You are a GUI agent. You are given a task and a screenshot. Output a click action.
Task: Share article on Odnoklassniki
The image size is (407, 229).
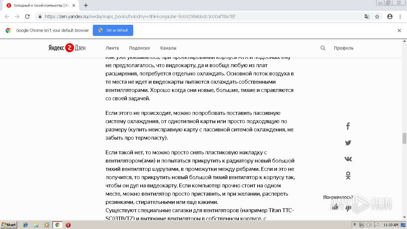(x=348, y=175)
